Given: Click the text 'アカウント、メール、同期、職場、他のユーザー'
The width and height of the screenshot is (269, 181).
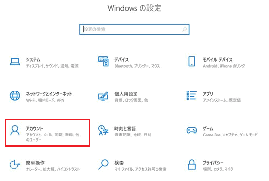Looking at the screenshot, I should coord(53,137).
